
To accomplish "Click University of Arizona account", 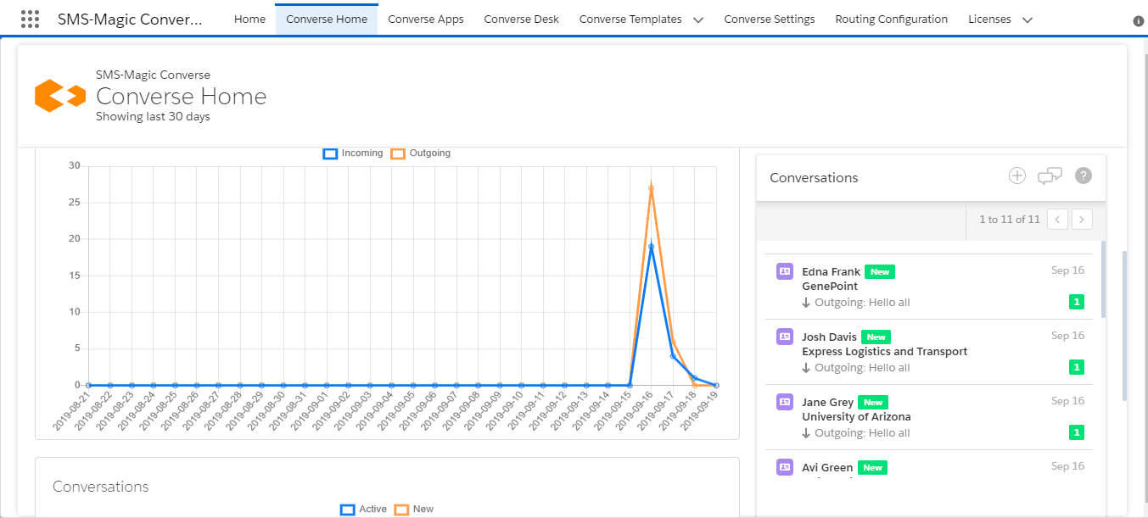I will (x=856, y=417).
